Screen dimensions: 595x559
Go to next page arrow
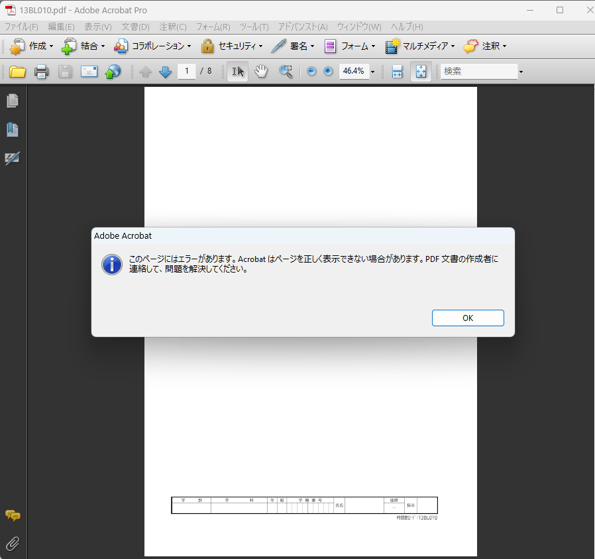pos(165,72)
